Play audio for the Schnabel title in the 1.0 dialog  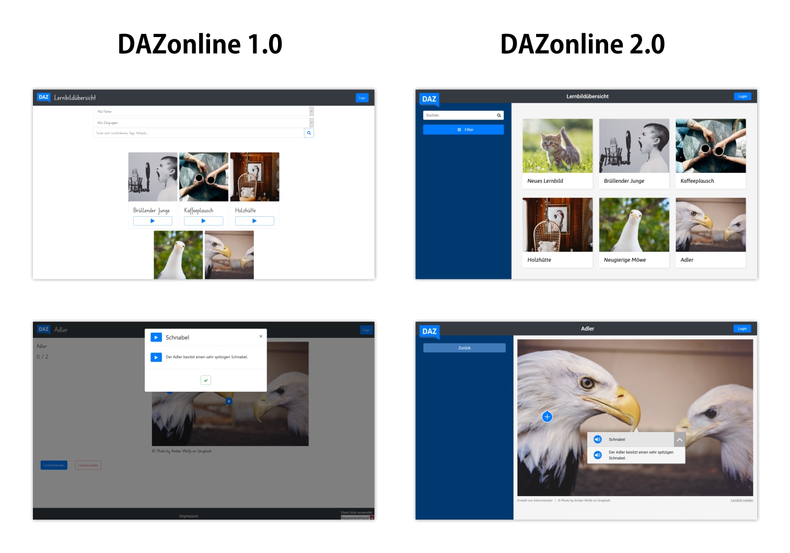coord(156,337)
